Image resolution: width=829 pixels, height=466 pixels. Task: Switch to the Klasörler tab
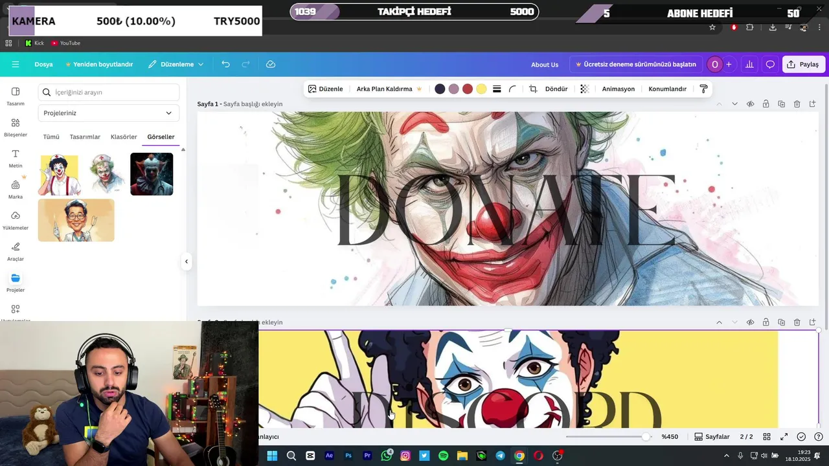[124, 137]
